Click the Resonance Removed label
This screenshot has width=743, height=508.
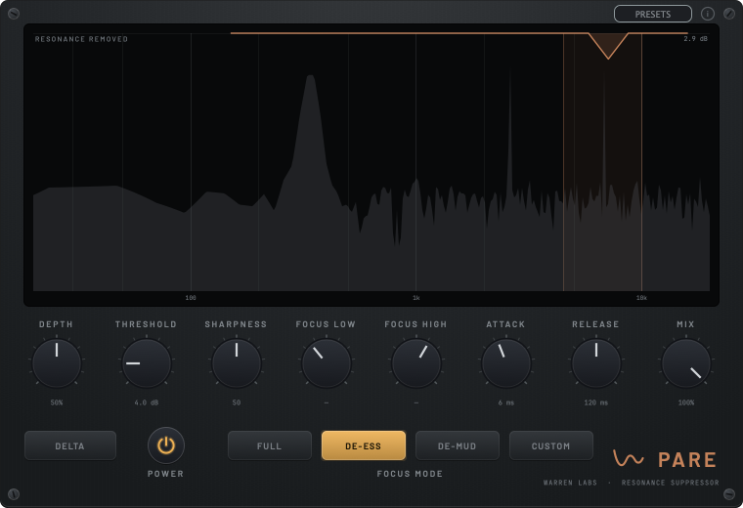[81, 39]
